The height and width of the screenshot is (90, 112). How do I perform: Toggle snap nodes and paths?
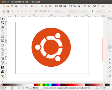point(110,46)
